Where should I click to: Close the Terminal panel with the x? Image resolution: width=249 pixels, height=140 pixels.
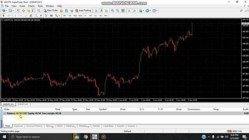pyautogui.click(x=1, y=108)
